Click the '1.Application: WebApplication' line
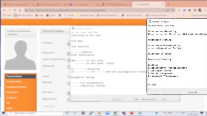Image resolution: width=207 pixels, height=116 pixels. pyautogui.click(x=167, y=68)
